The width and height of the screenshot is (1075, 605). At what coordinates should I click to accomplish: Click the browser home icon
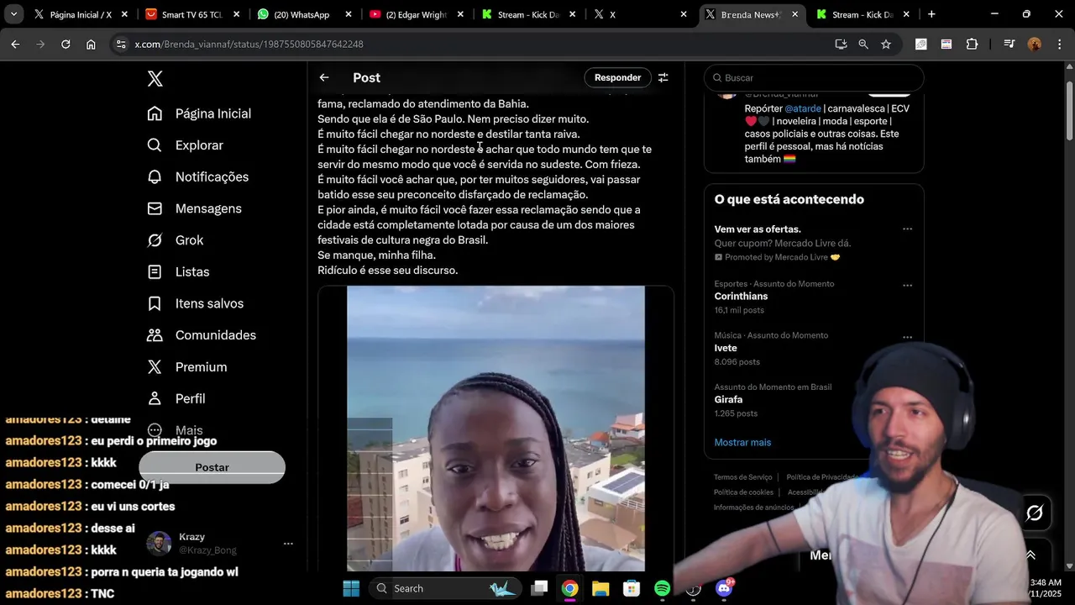click(91, 44)
